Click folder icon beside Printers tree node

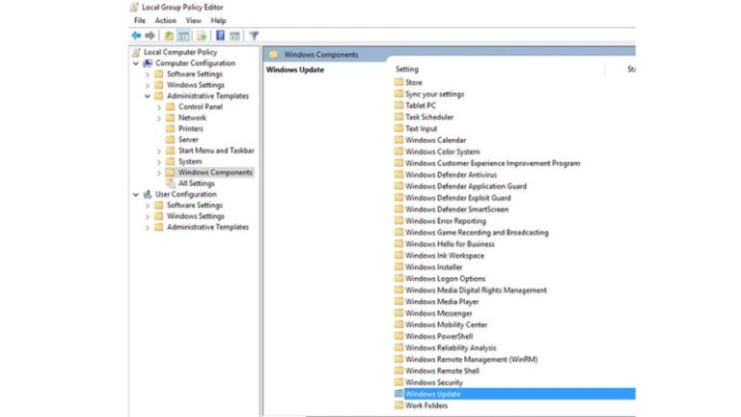pyautogui.click(x=171, y=128)
